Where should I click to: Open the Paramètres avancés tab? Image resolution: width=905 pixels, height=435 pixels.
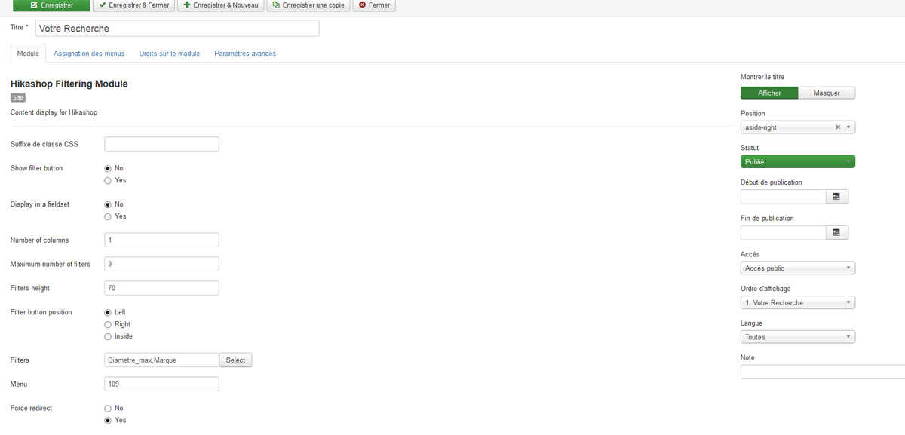point(245,54)
